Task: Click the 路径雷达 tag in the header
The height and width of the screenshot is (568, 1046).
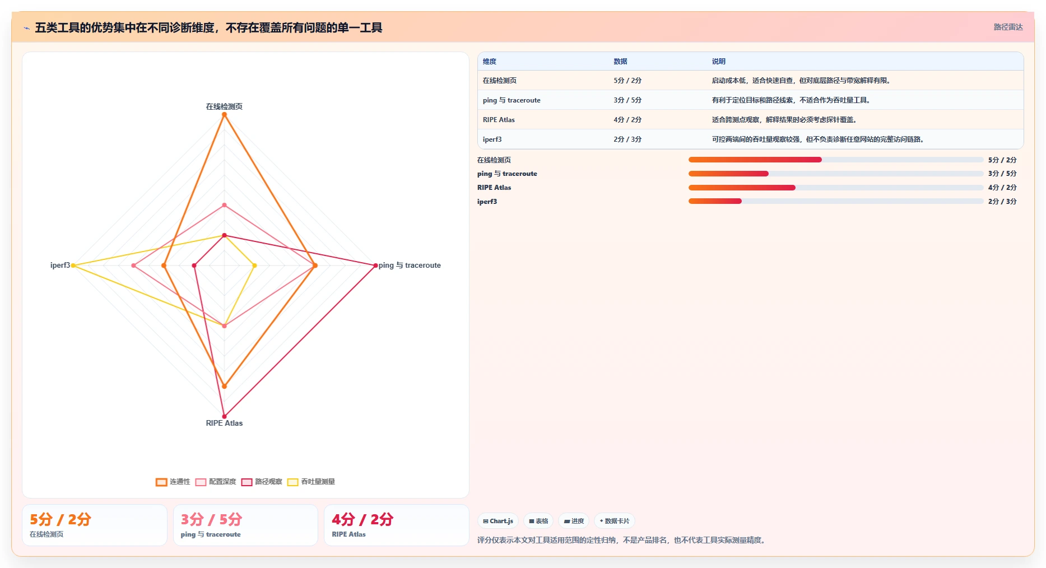Action: tap(1008, 27)
